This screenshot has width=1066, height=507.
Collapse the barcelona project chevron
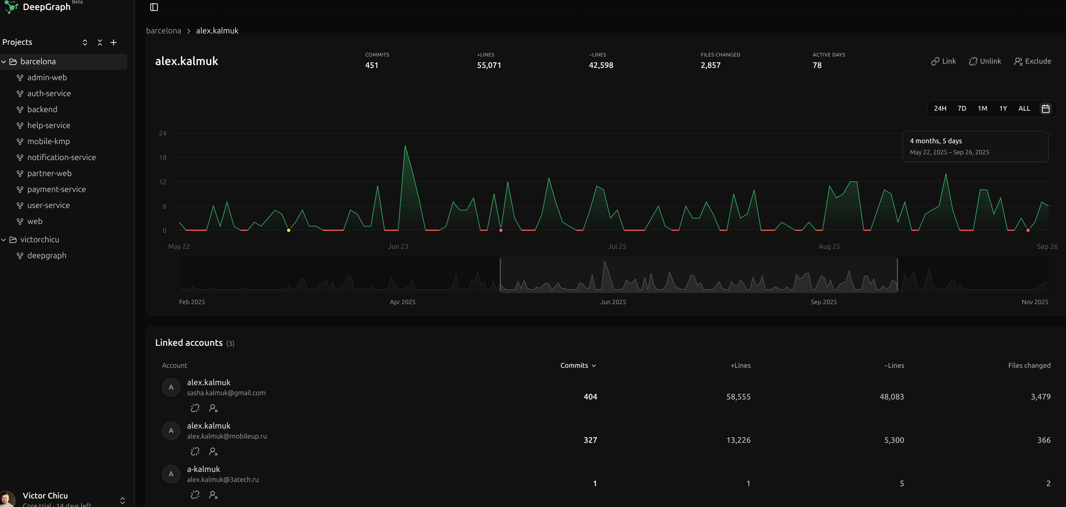4,62
